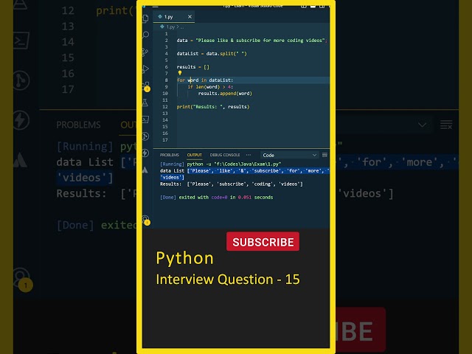Click Git graph icon in blurred background window
Screen dimensions: 472x354
(21, 80)
